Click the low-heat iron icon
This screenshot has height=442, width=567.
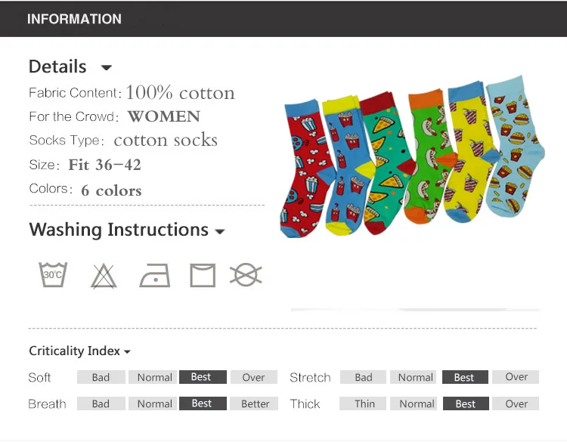155,275
